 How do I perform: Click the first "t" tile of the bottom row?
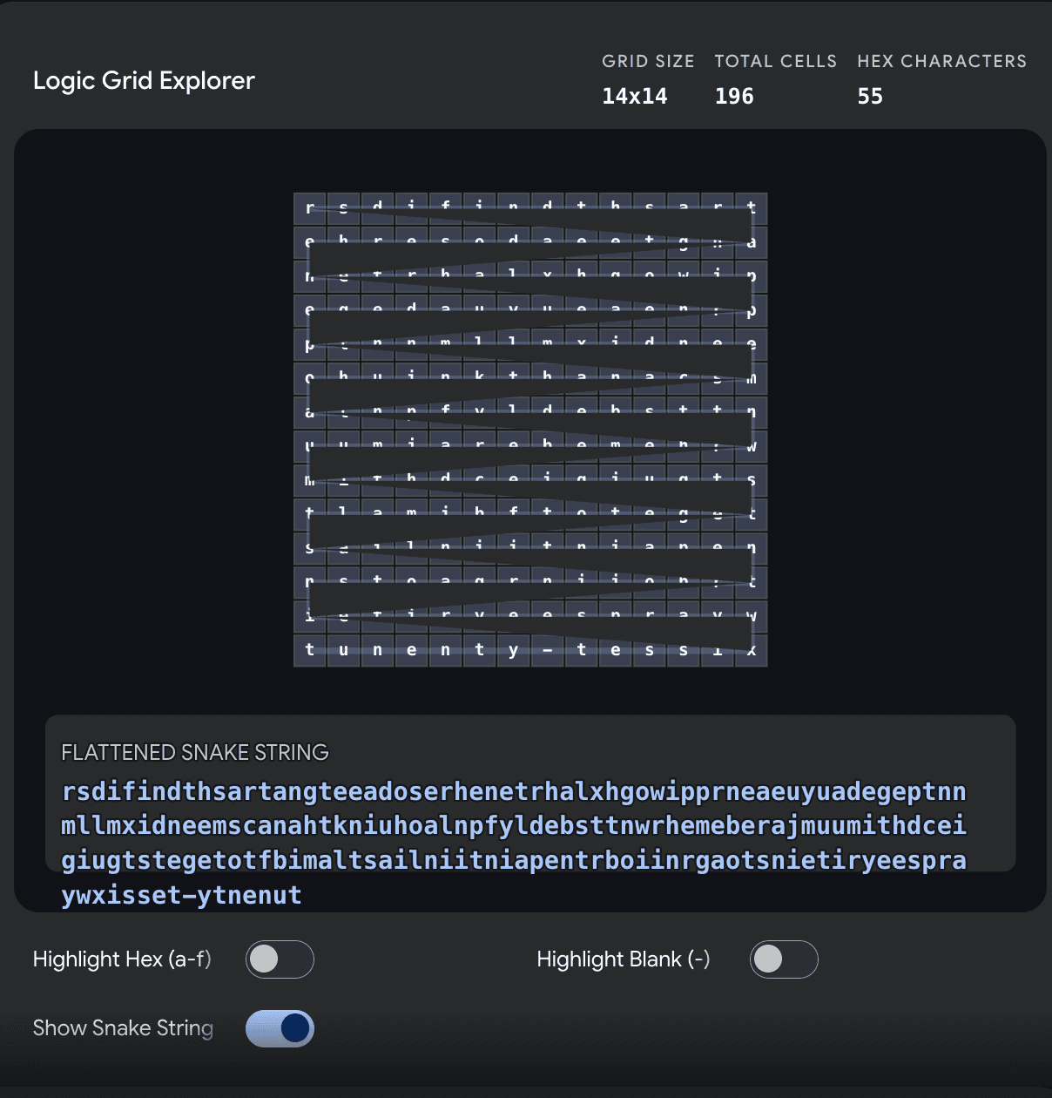(x=310, y=650)
